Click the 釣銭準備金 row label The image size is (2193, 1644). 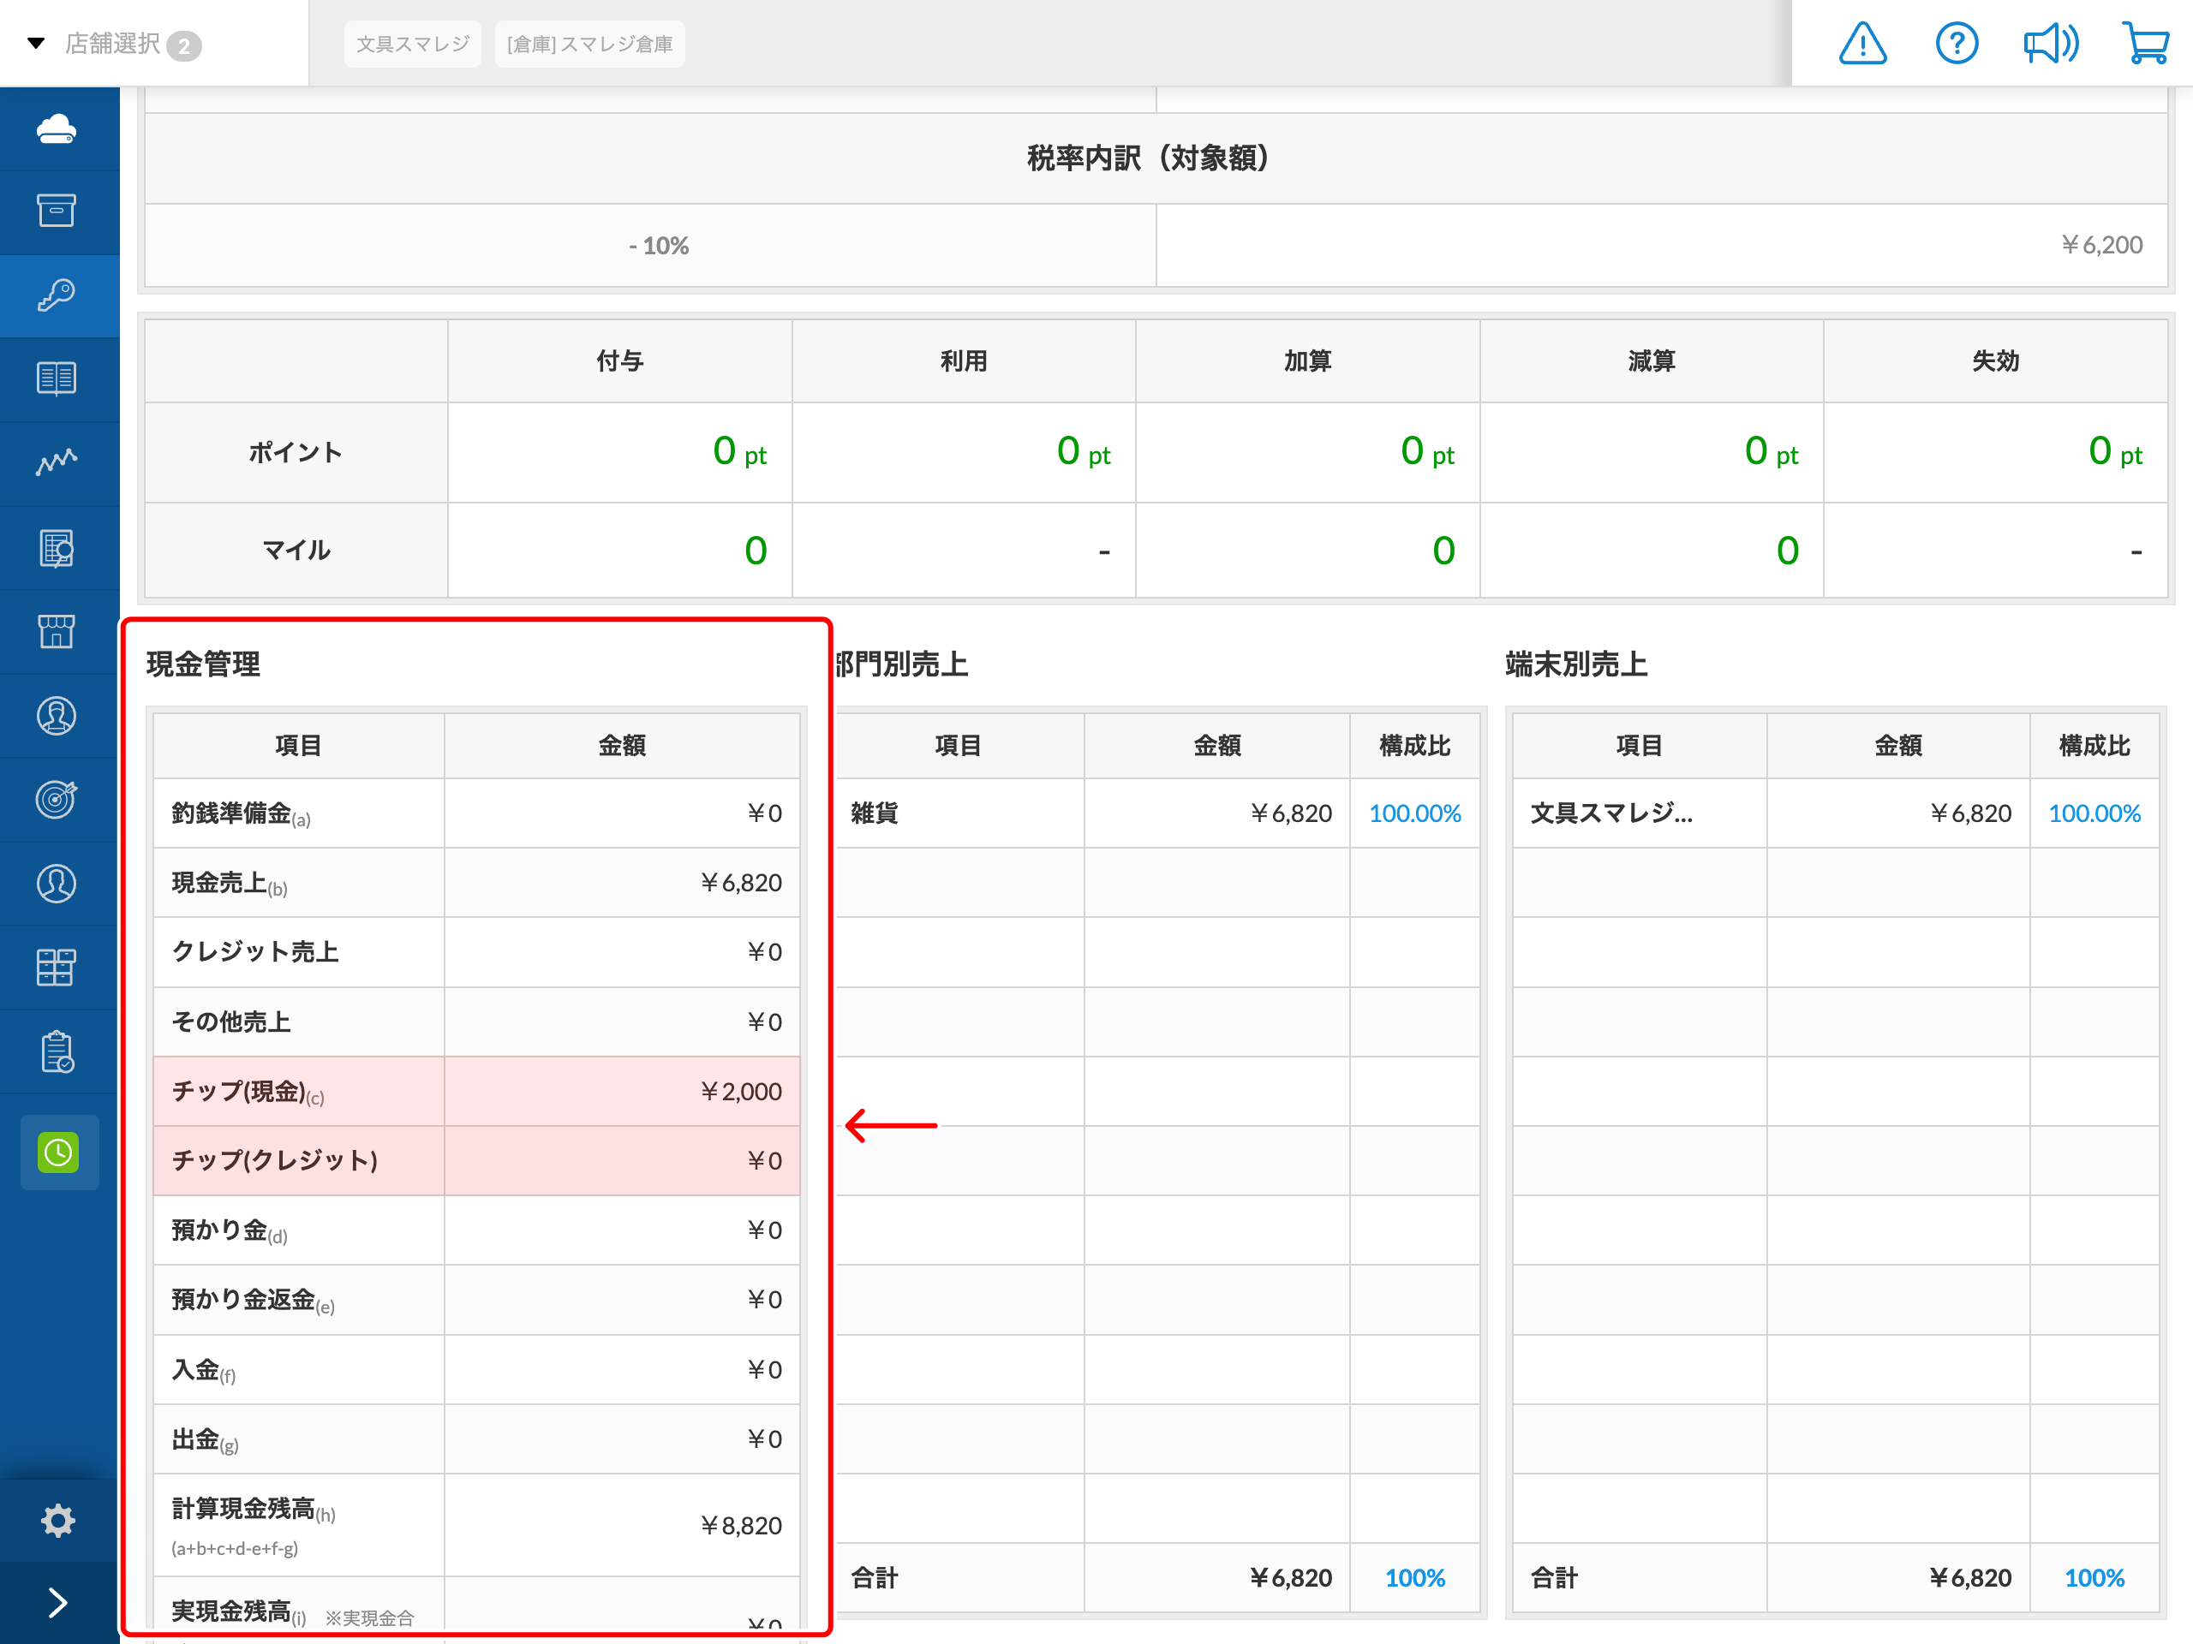[241, 814]
